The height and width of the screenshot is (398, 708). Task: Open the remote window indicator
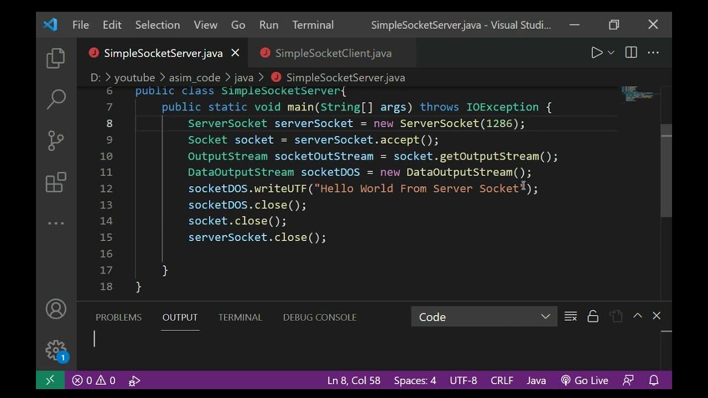pos(50,380)
